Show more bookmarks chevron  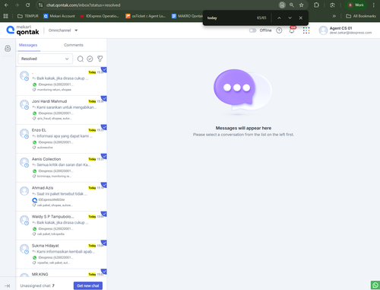pos(334,16)
